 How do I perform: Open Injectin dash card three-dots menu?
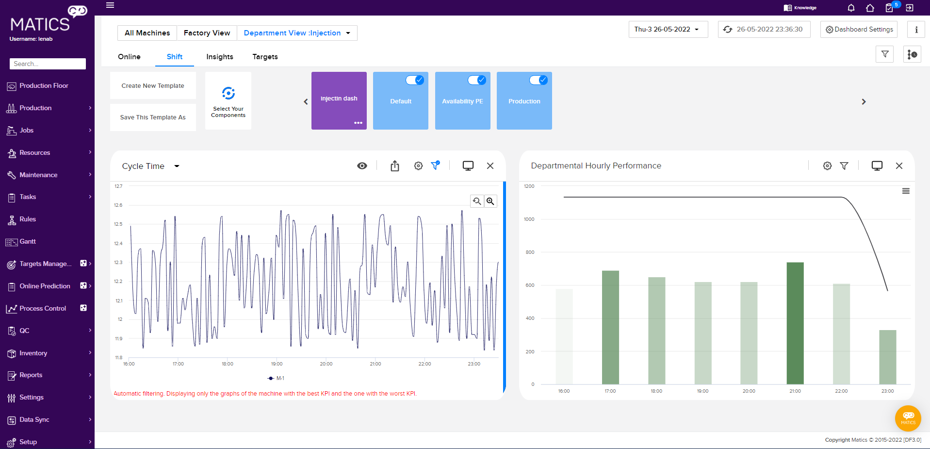pos(358,123)
